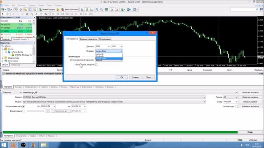Enable the genetic algorithm checkbox in dialog
264x148 pixels.
click(96, 65)
